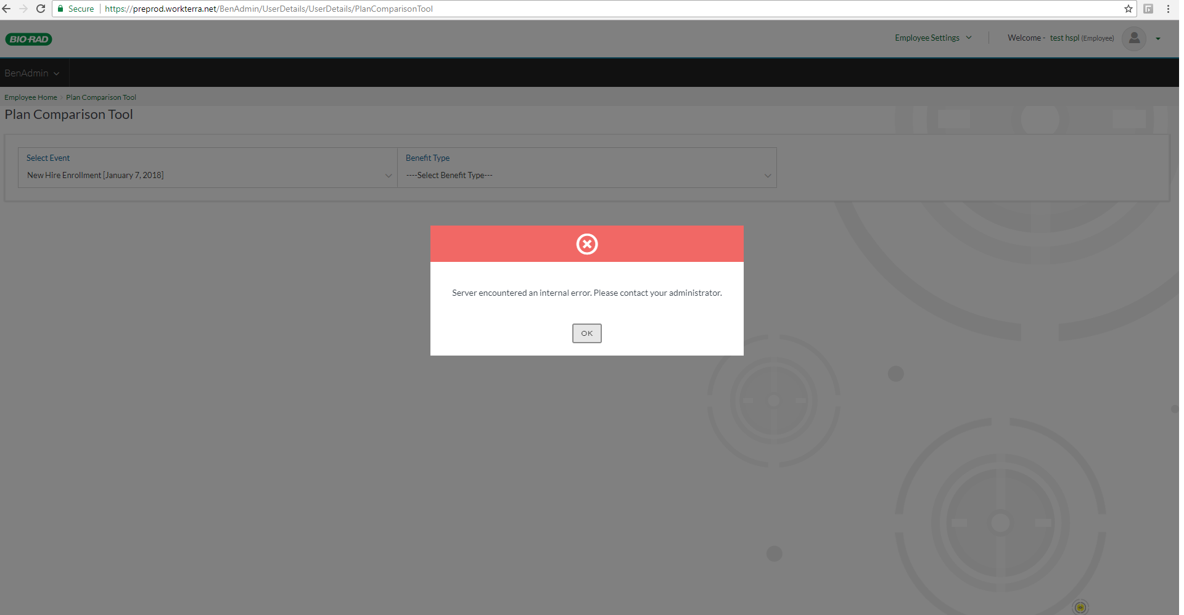Reload the page with the refresh icon
This screenshot has height=615, width=1184.
41,9
